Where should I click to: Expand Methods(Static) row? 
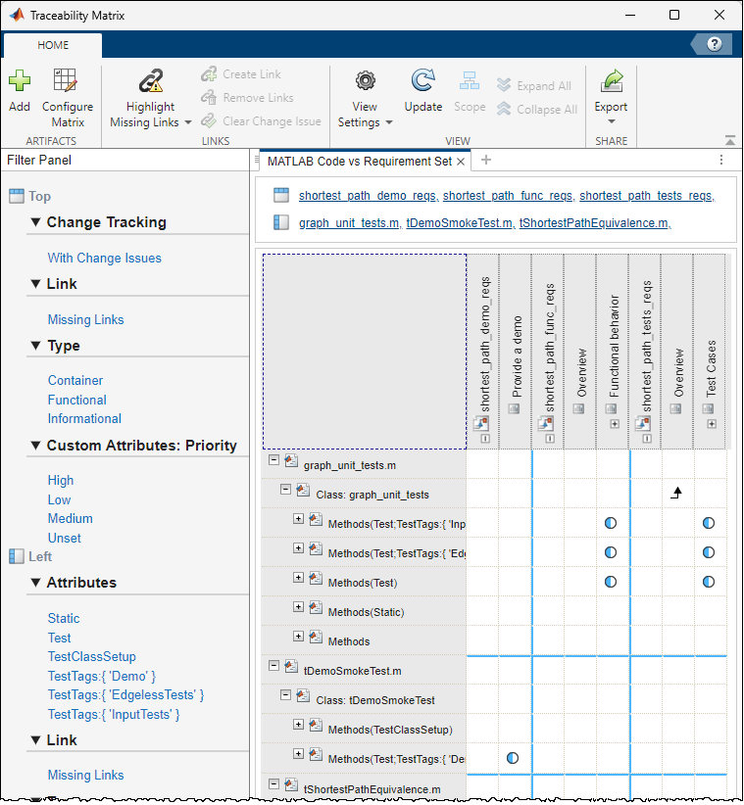(x=298, y=606)
